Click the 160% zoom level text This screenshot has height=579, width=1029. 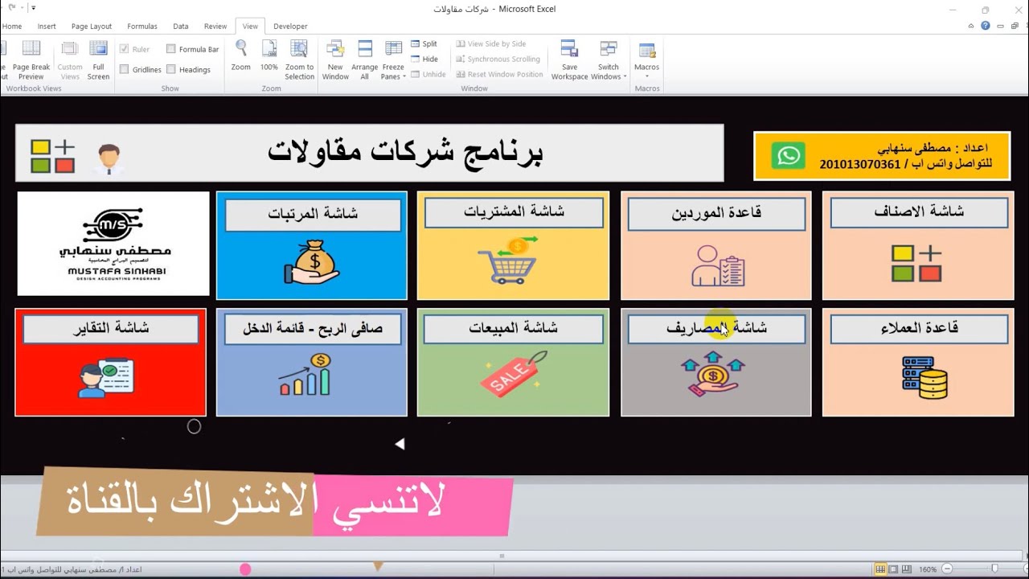(928, 569)
